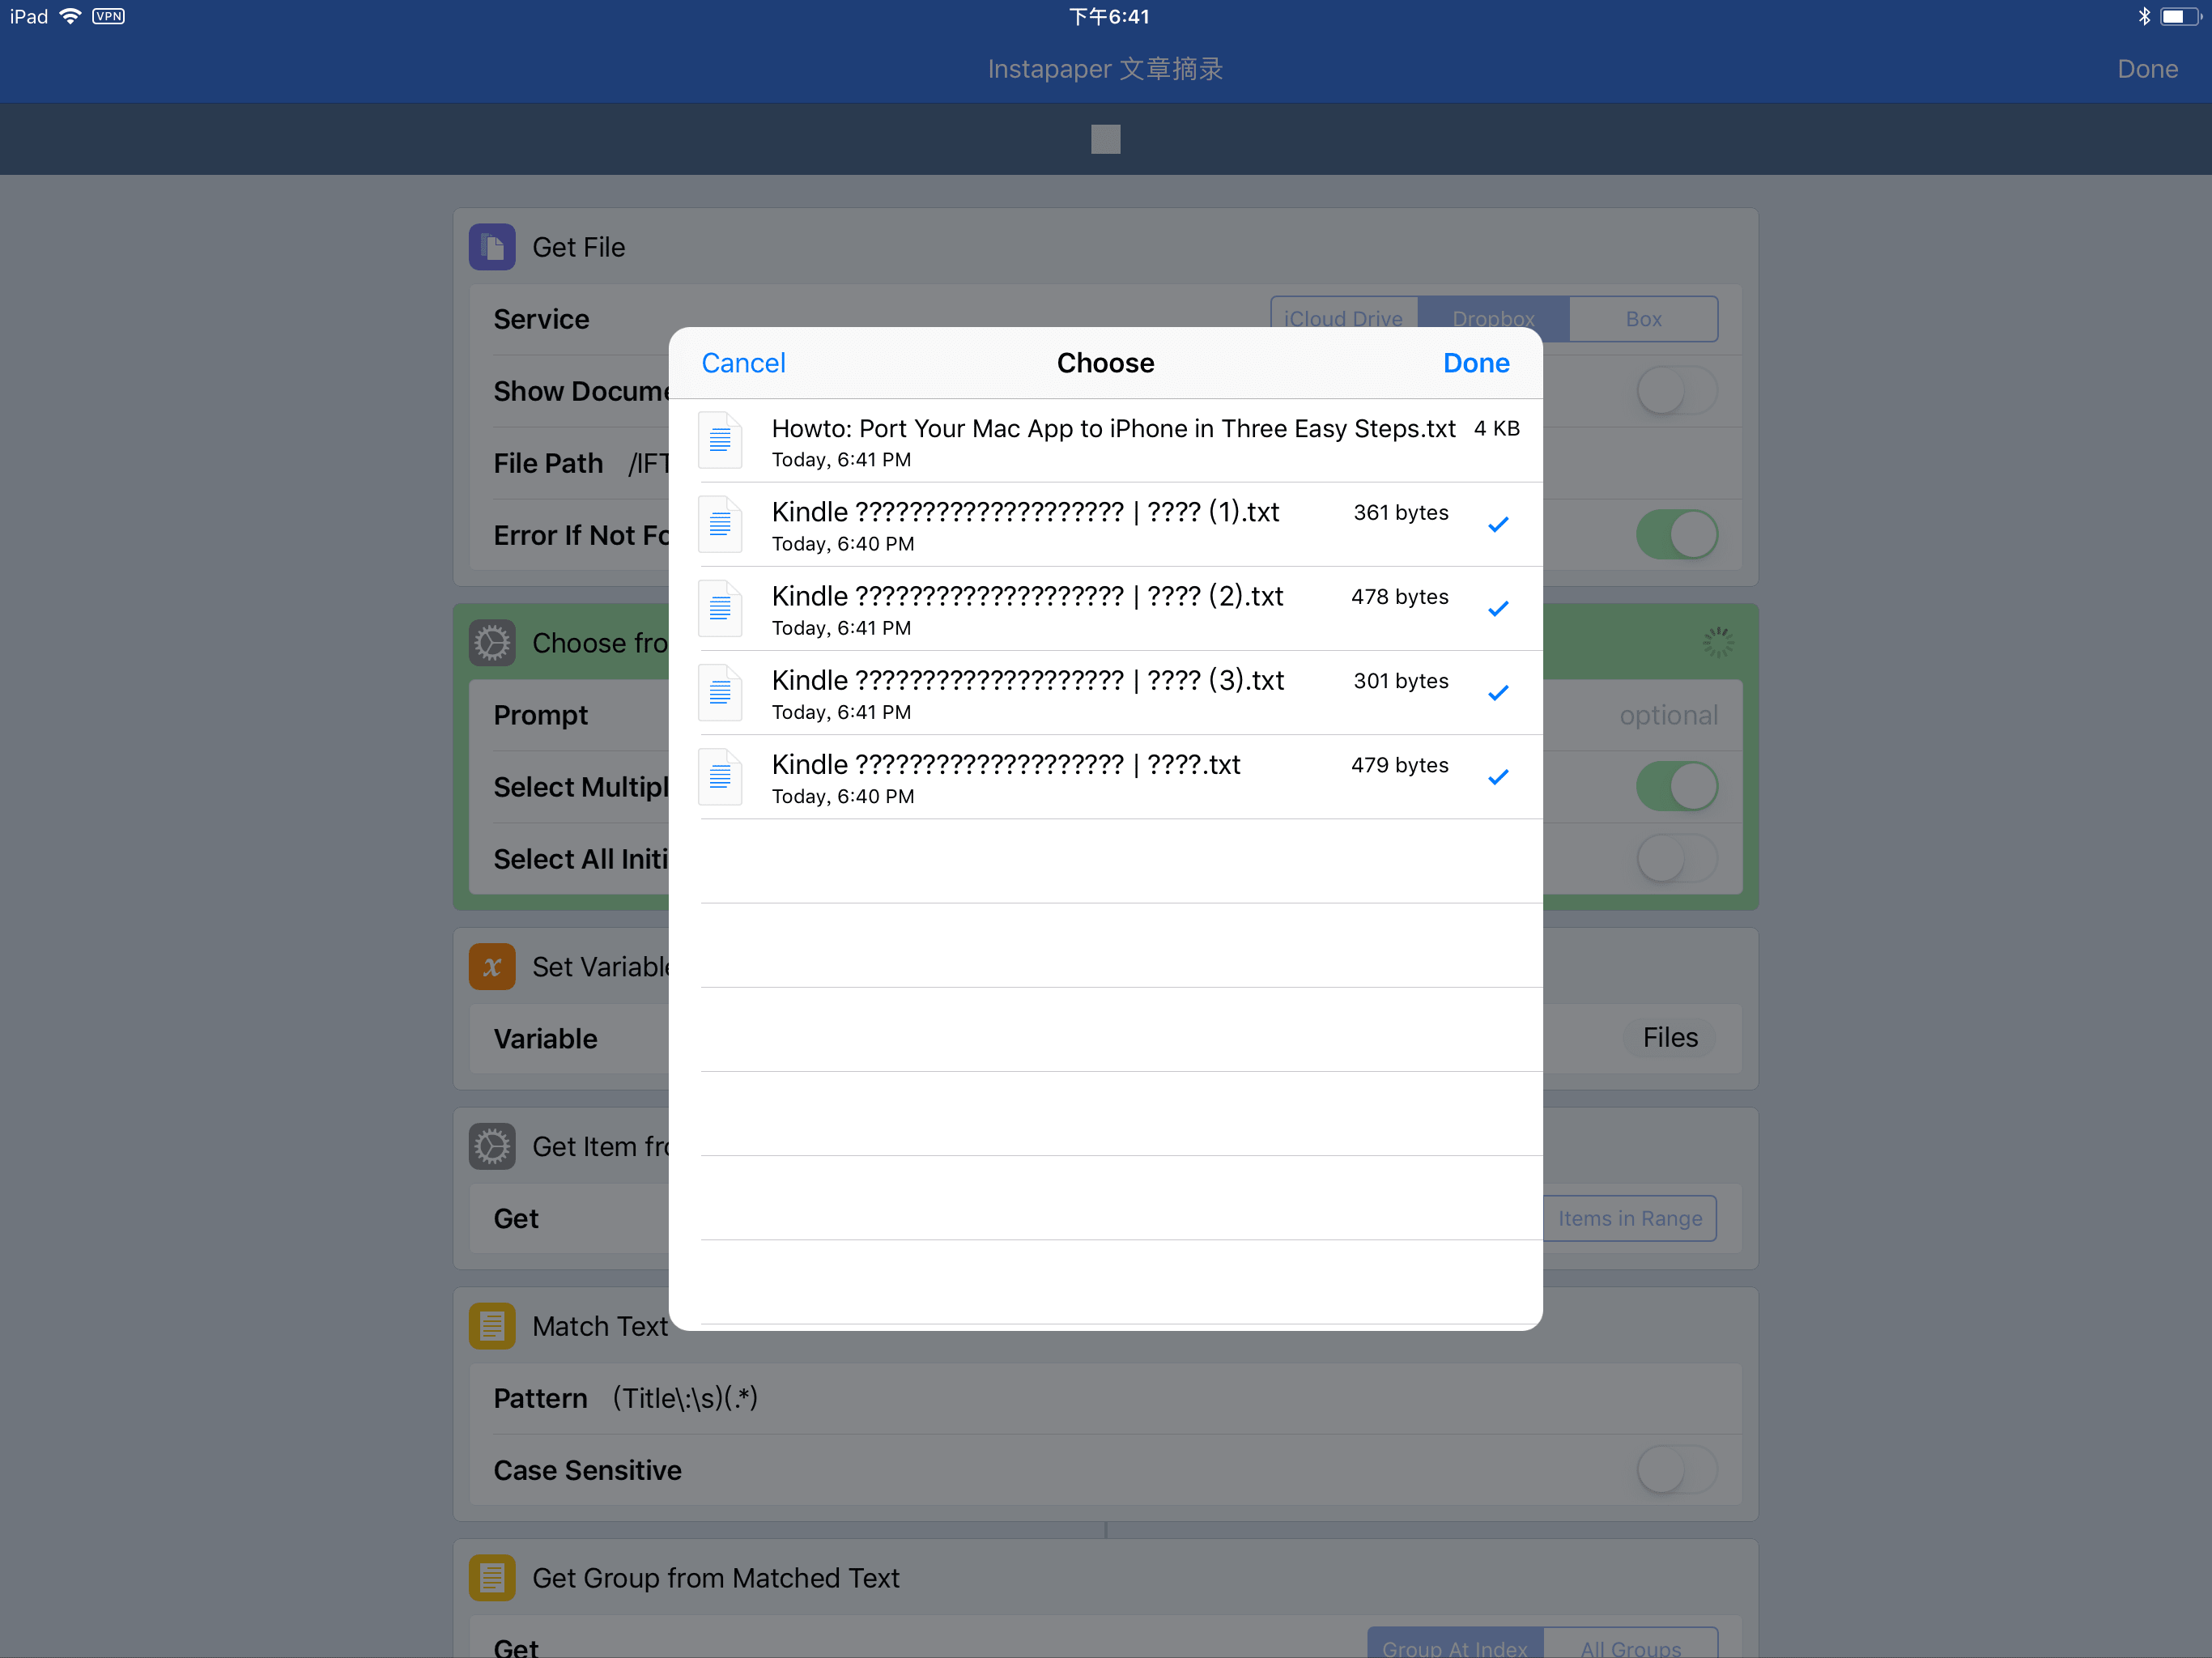Select All Groups segment option
Image resolution: width=2212 pixels, height=1658 pixels.
point(1630,1646)
